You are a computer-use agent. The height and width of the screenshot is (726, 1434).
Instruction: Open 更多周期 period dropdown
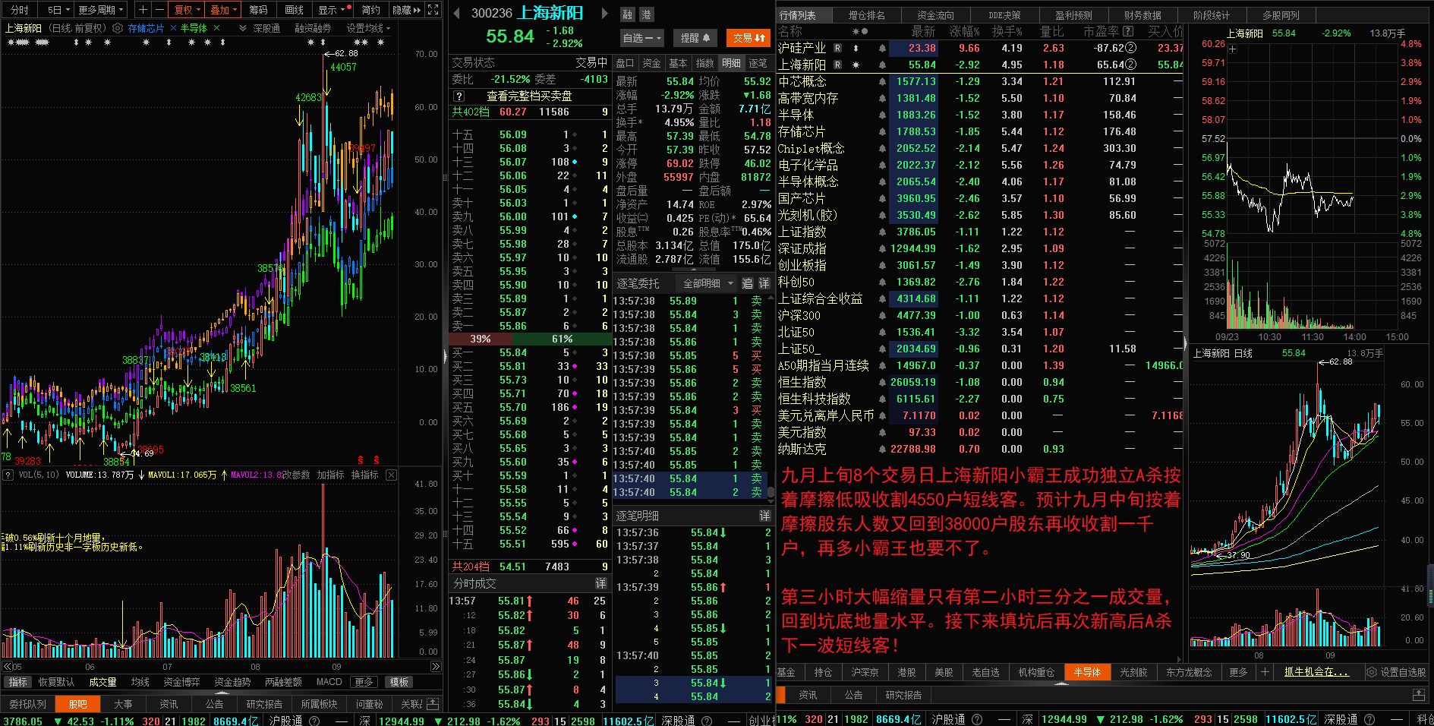pos(101,10)
